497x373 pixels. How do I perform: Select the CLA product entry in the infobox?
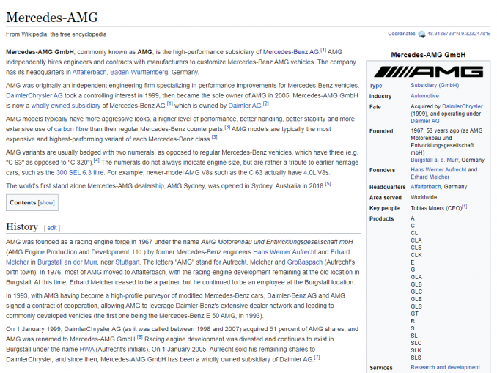tap(416, 240)
